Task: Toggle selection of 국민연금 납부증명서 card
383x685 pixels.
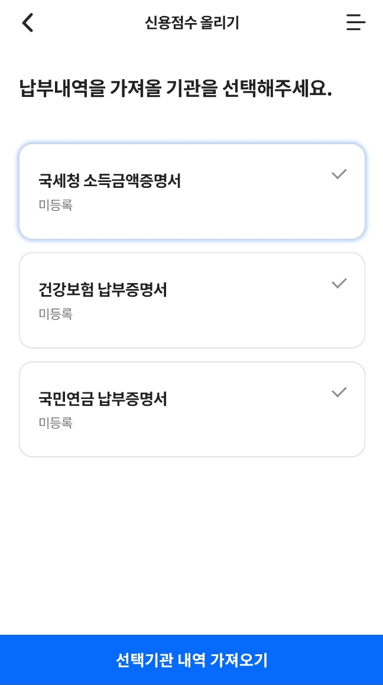Action: click(x=191, y=408)
